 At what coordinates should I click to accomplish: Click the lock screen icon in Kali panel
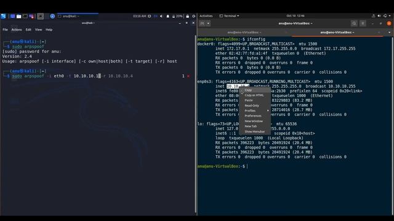(x=187, y=17)
